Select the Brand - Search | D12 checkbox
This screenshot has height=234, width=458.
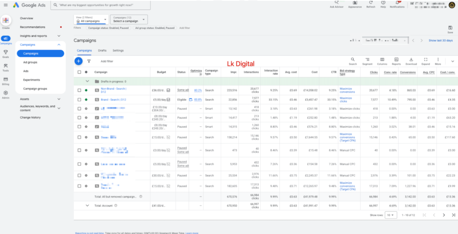click(79, 100)
